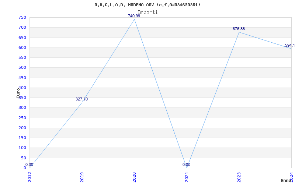The height and width of the screenshot is (184, 295).
Task: Select the 2023 x-axis year label
Action: [239, 177]
